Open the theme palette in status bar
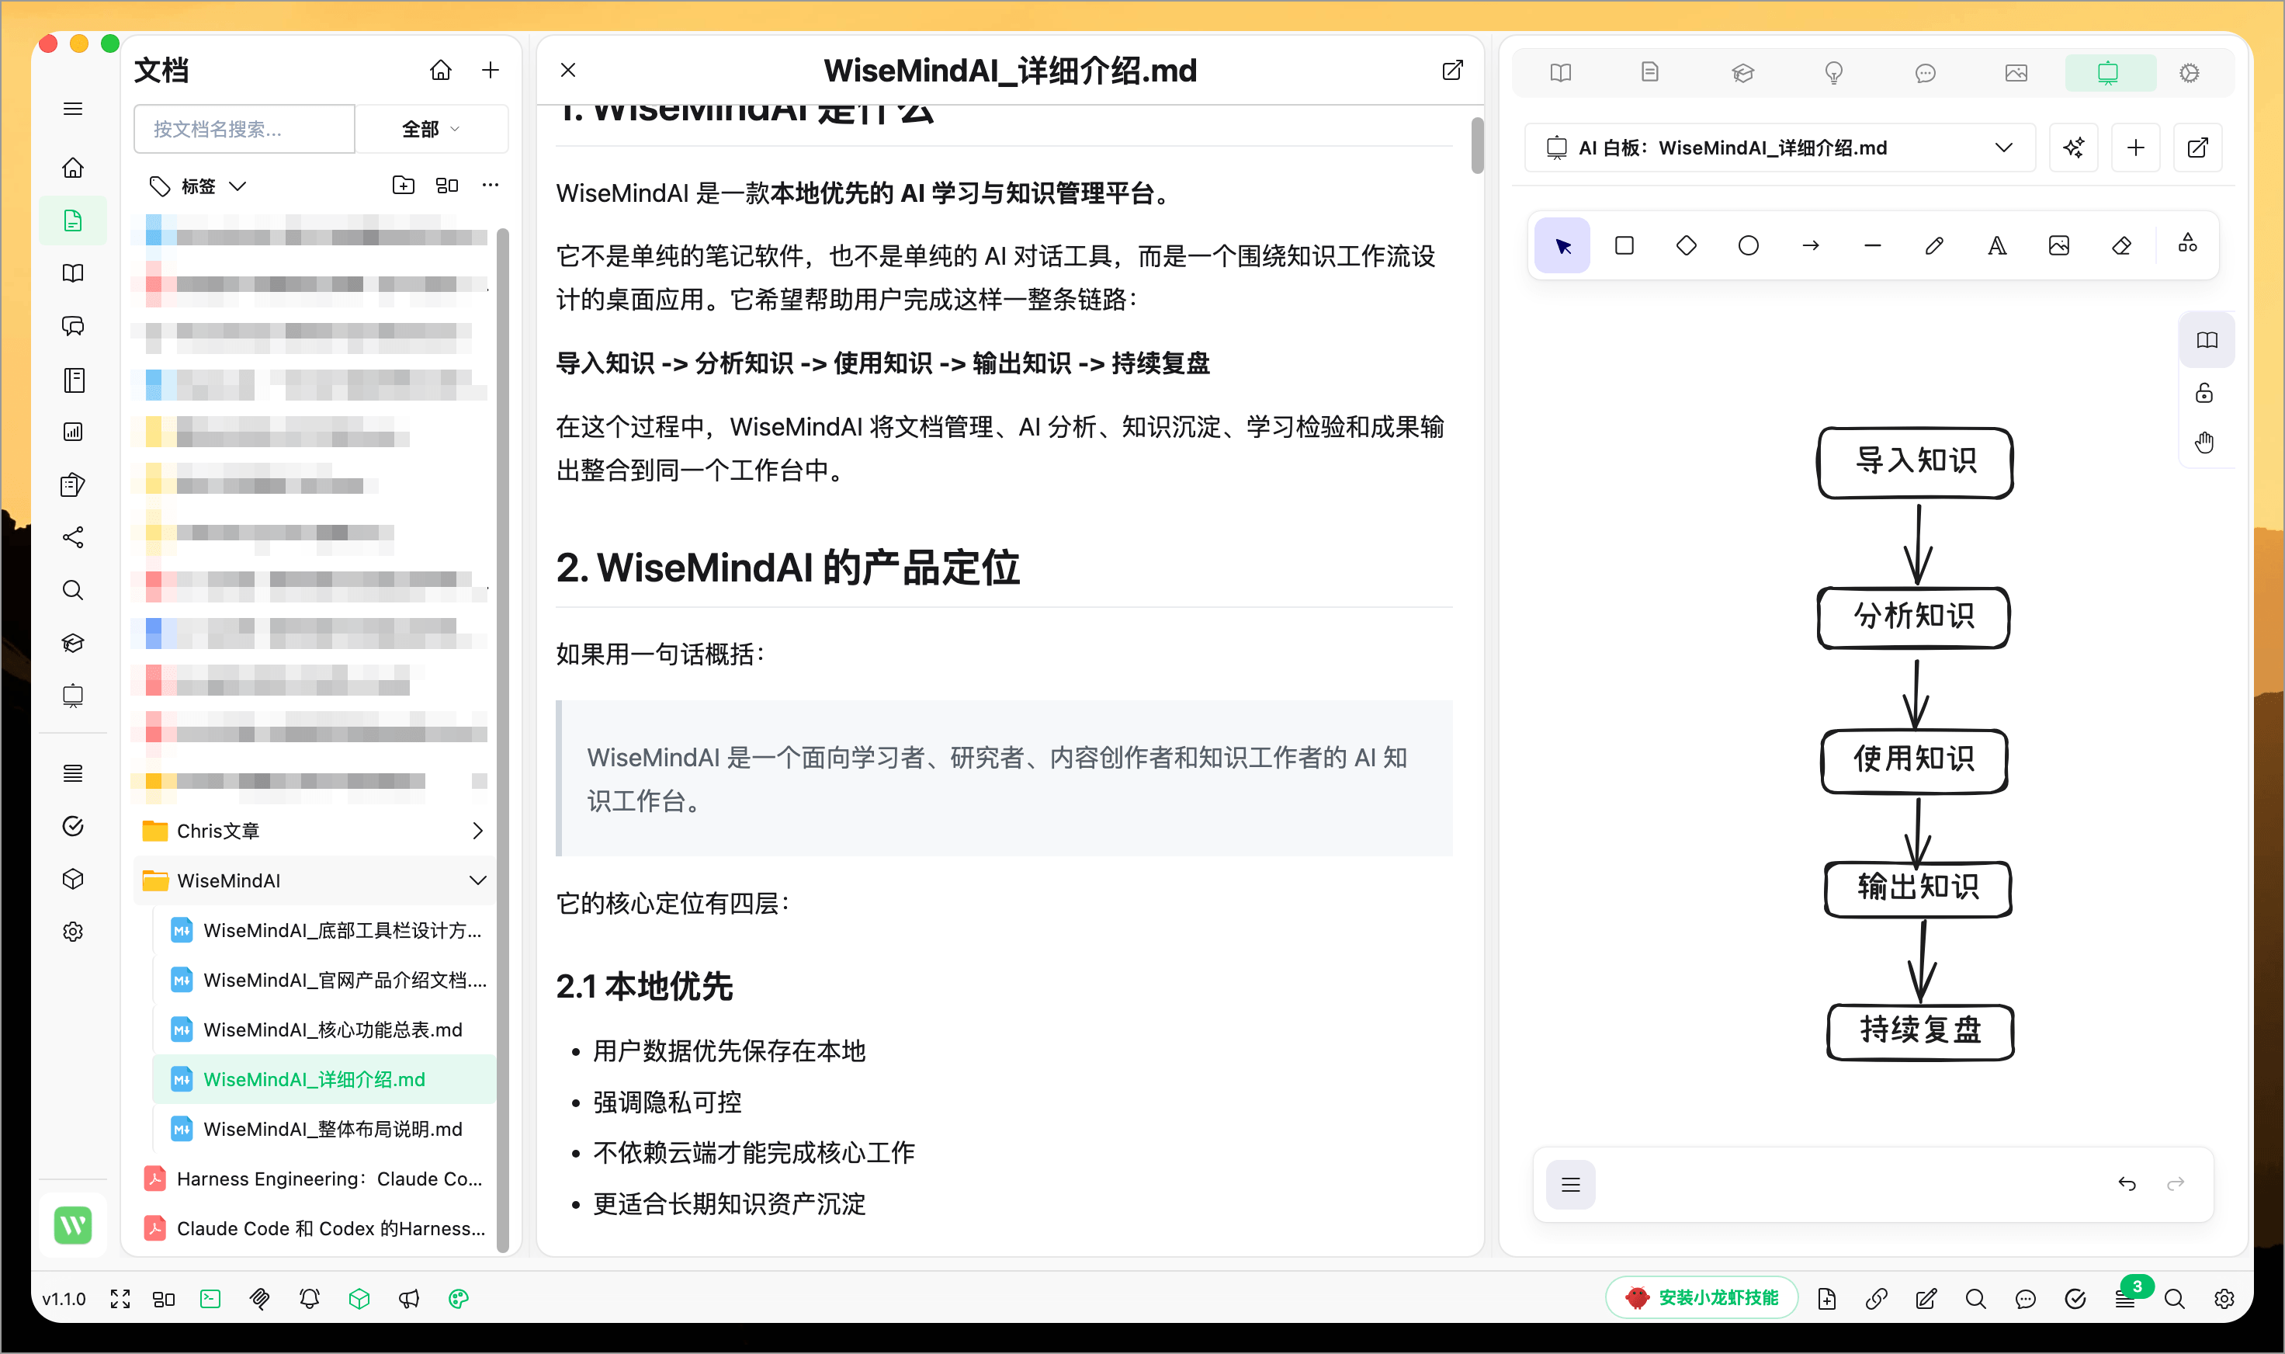The image size is (2285, 1354). pyautogui.click(x=459, y=1298)
